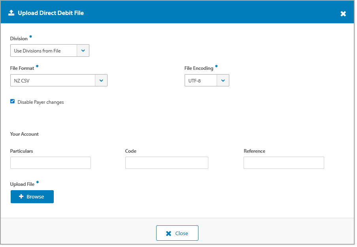The image size is (357, 247).
Task: Dismiss the dialog with the top-right X
Action: click(343, 13)
